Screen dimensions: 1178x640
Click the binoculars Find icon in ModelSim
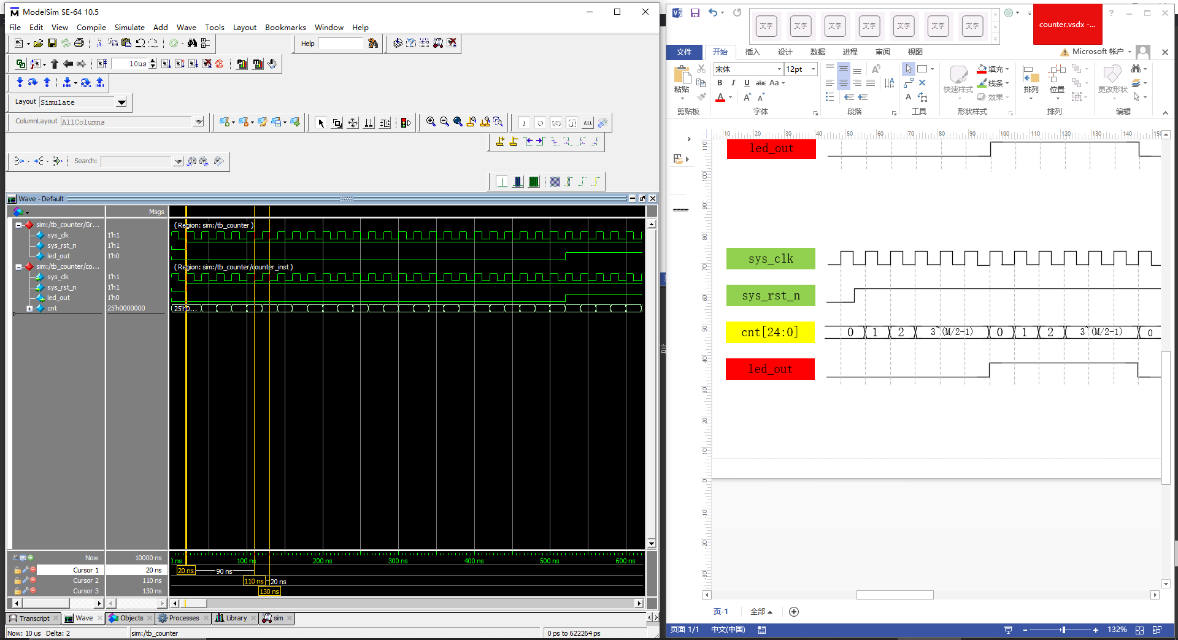coord(192,43)
